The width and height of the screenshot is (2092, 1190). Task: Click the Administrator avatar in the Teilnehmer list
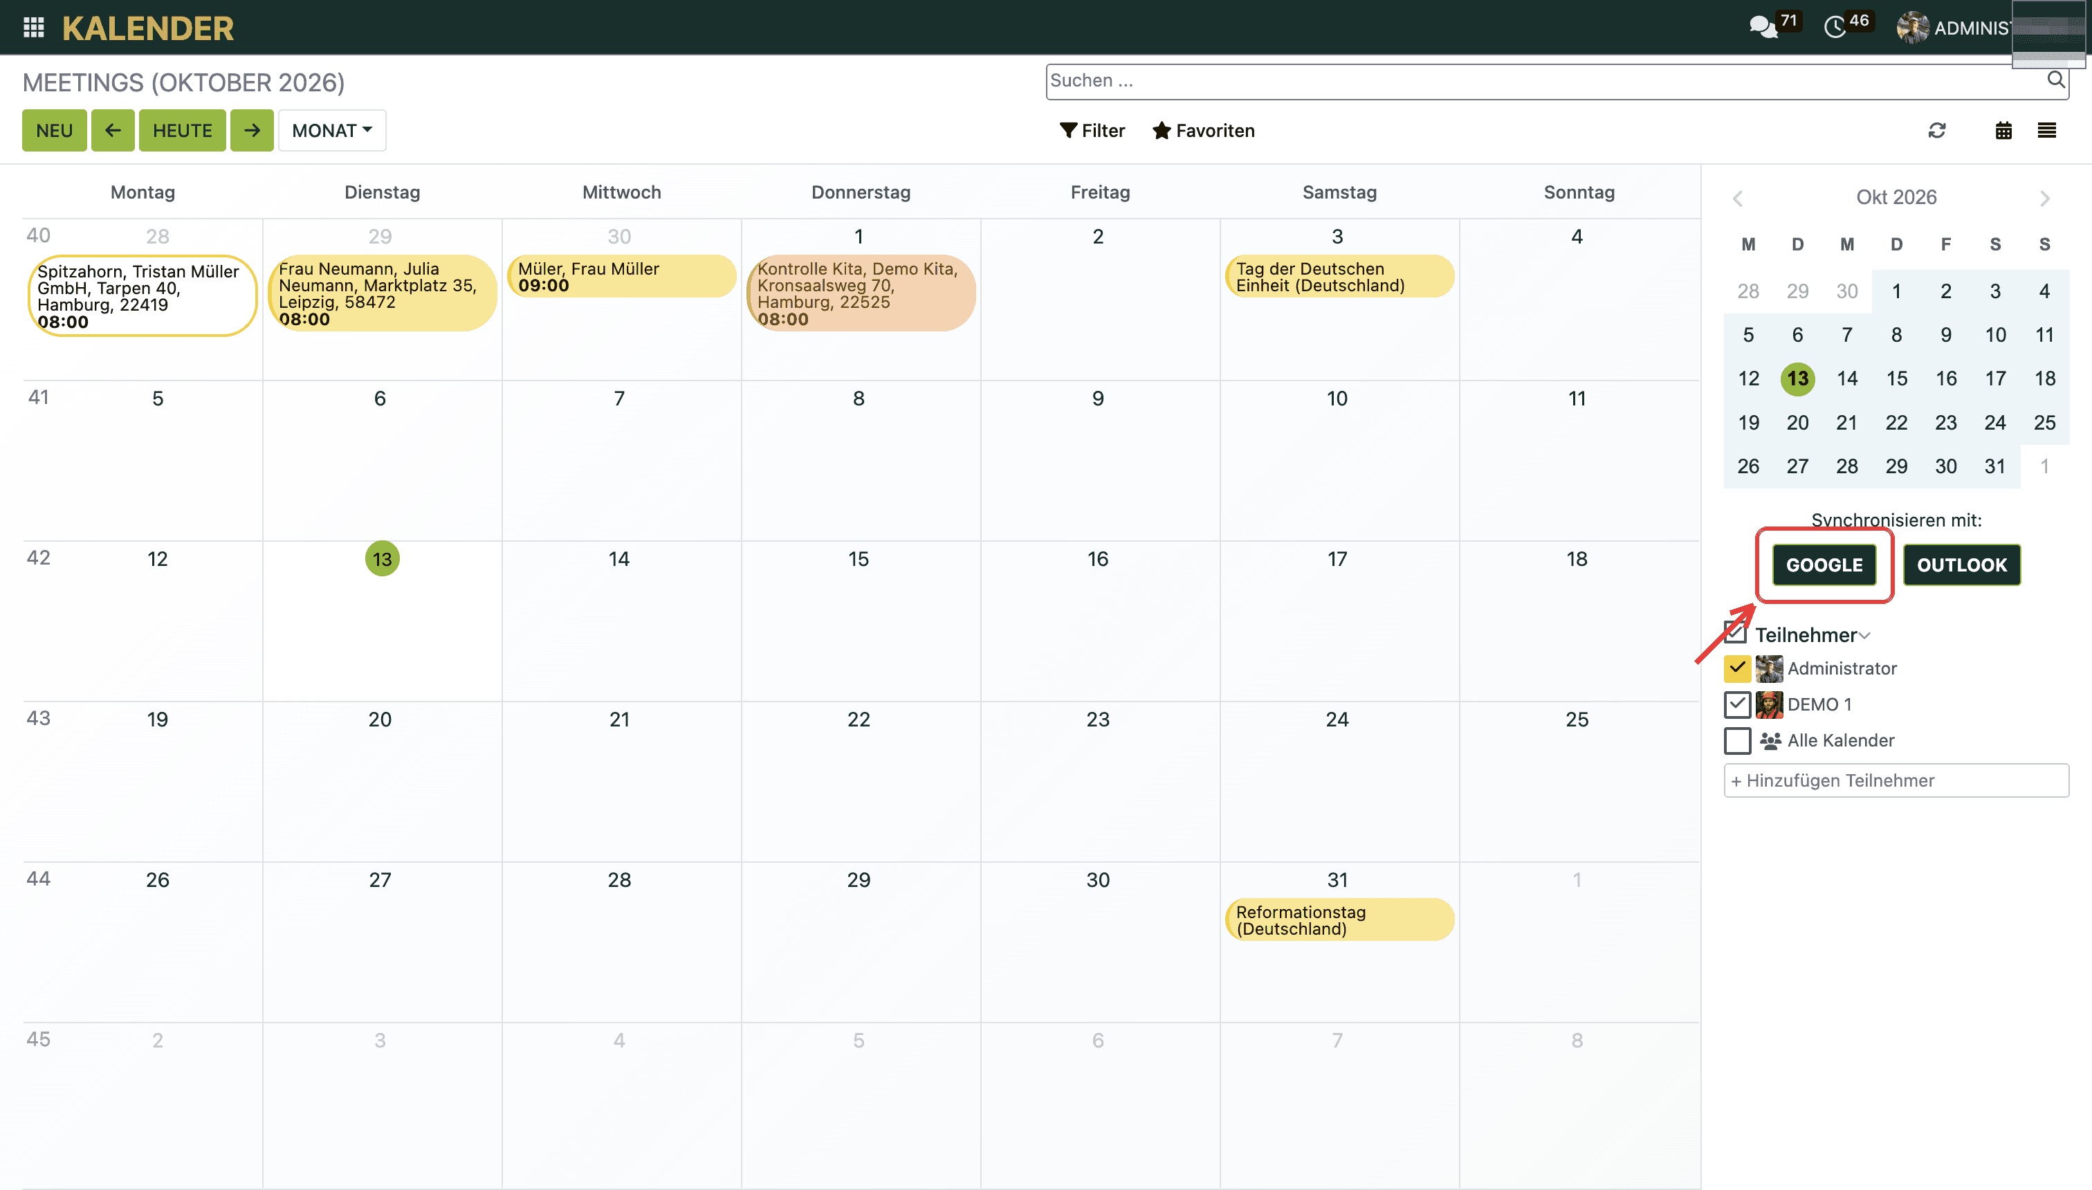1769,668
